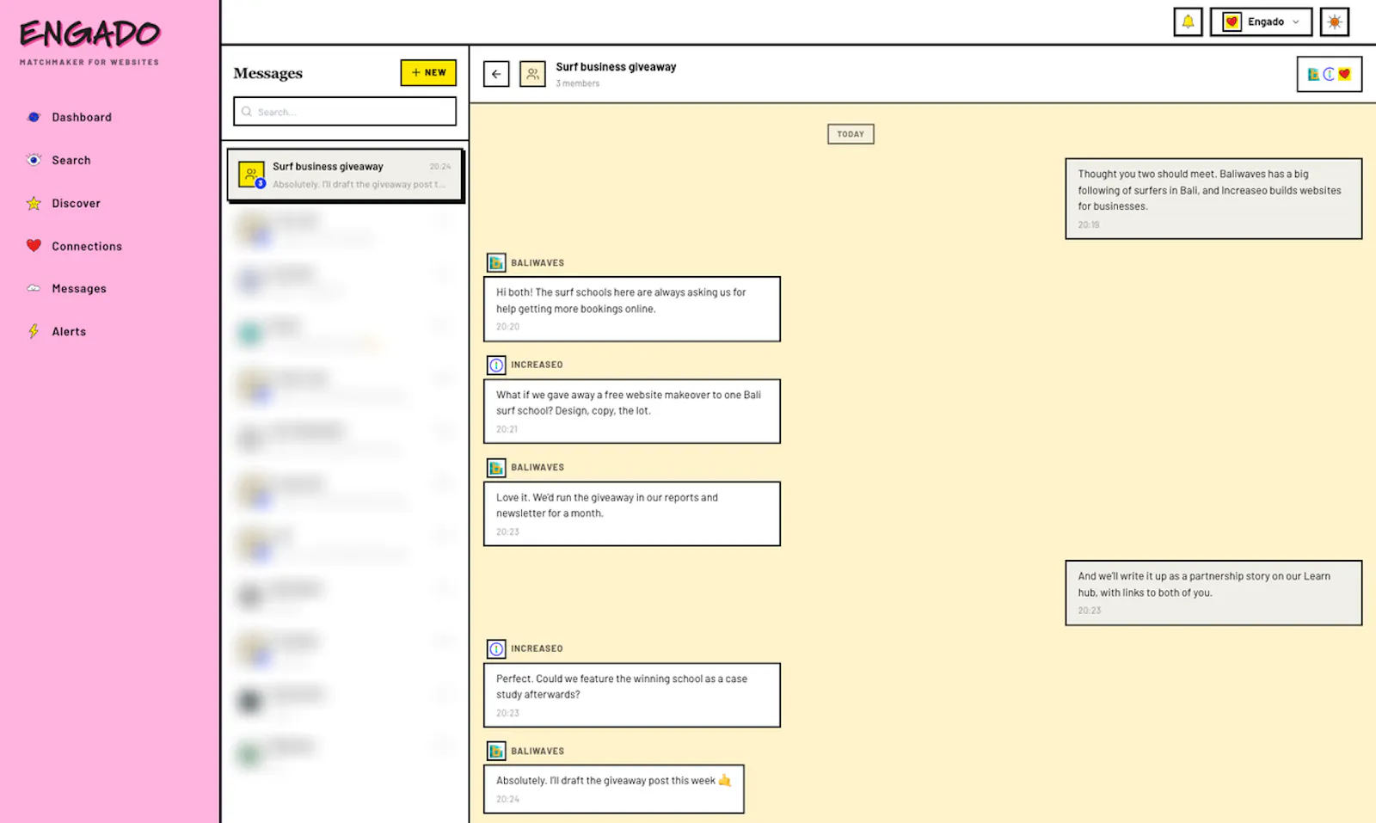Click the '3 members' text
Viewport: 1376px width, 823px height.
point(577,83)
